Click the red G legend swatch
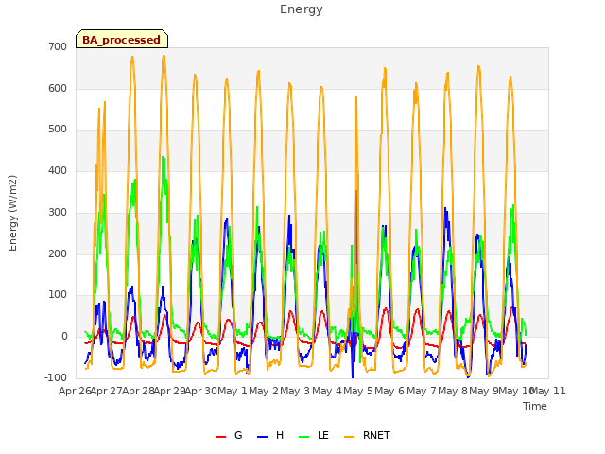This screenshot has width=605, height=454. (x=220, y=437)
